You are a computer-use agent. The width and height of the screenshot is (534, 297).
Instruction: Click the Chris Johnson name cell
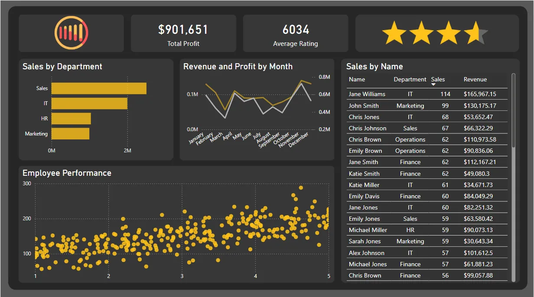coord(368,128)
